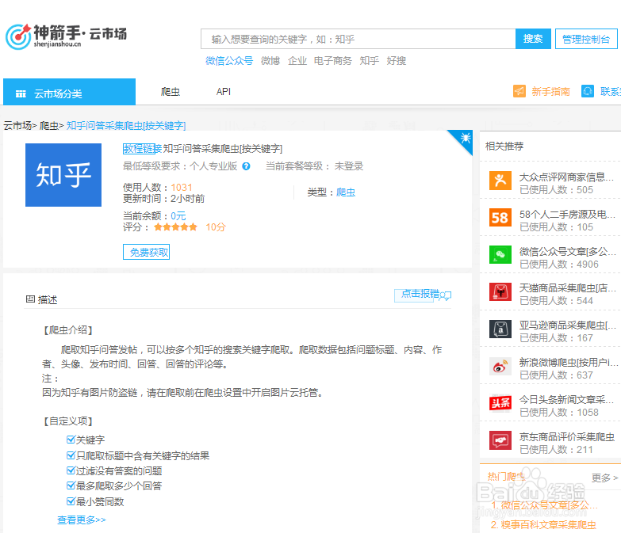Click the 新手指南 paper plane icon
The height and width of the screenshot is (533, 621).
519,91
